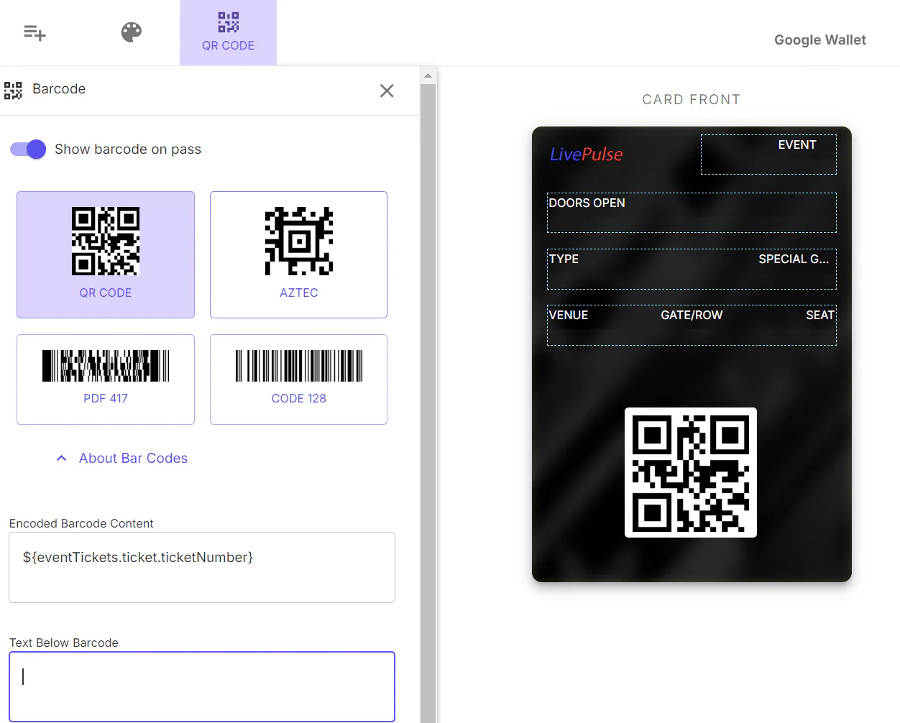
Task: Choose the AZTEC barcode type card
Action: click(298, 254)
